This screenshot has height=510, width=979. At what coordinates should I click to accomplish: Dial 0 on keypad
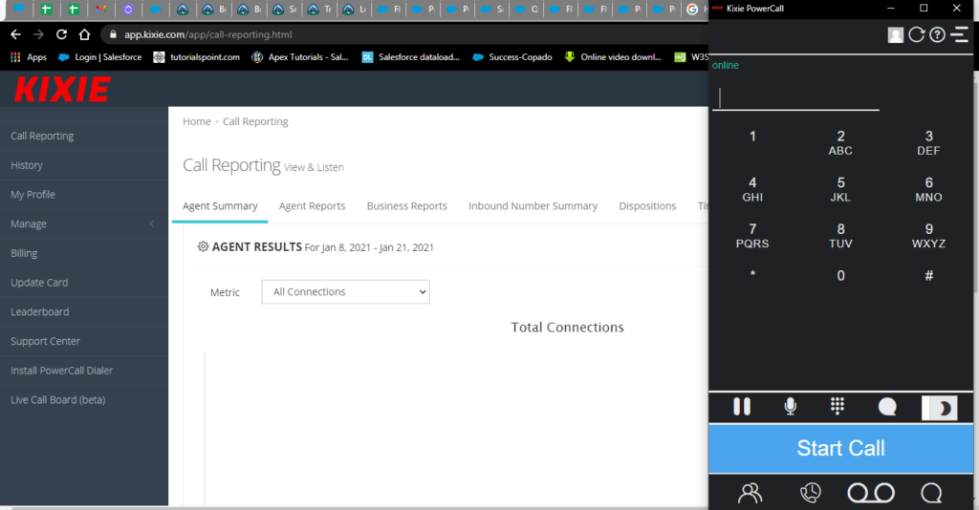pyautogui.click(x=840, y=276)
